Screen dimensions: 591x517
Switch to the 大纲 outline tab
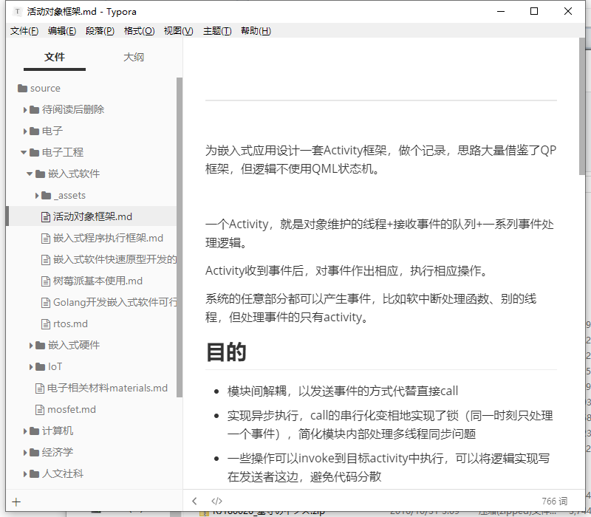click(x=134, y=58)
